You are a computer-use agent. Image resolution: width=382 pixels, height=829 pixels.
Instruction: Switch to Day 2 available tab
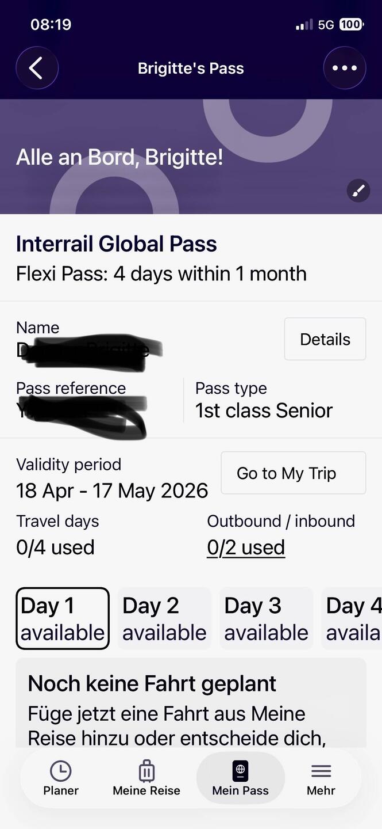tap(164, 618)
